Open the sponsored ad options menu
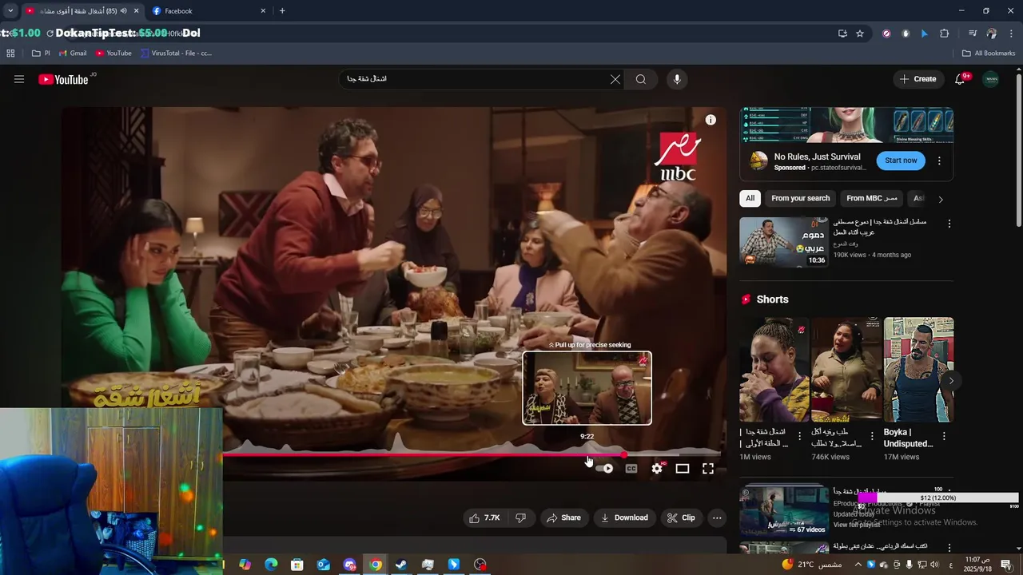Viewport: 1023px width, 575px height. [939, 161]
